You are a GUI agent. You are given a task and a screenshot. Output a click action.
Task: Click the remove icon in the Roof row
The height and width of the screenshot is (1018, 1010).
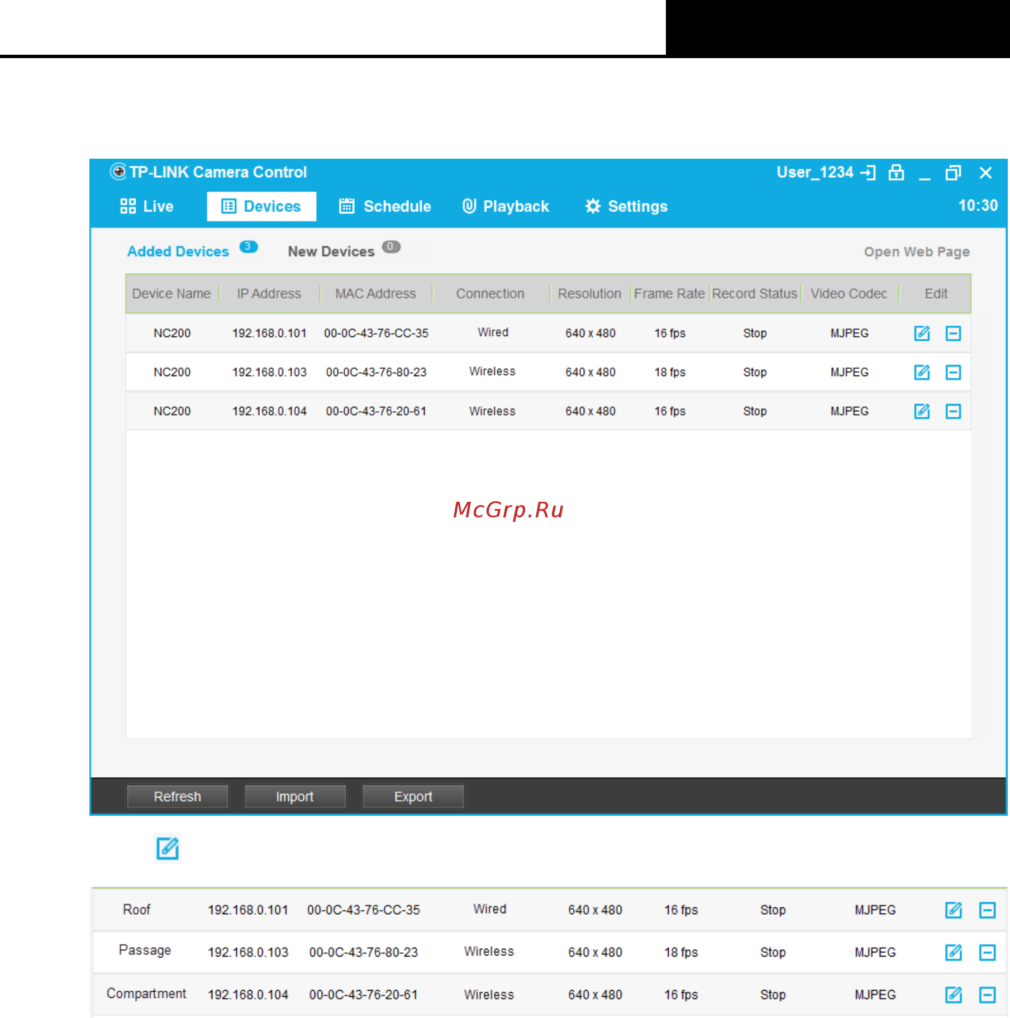[x=988, y=910]
